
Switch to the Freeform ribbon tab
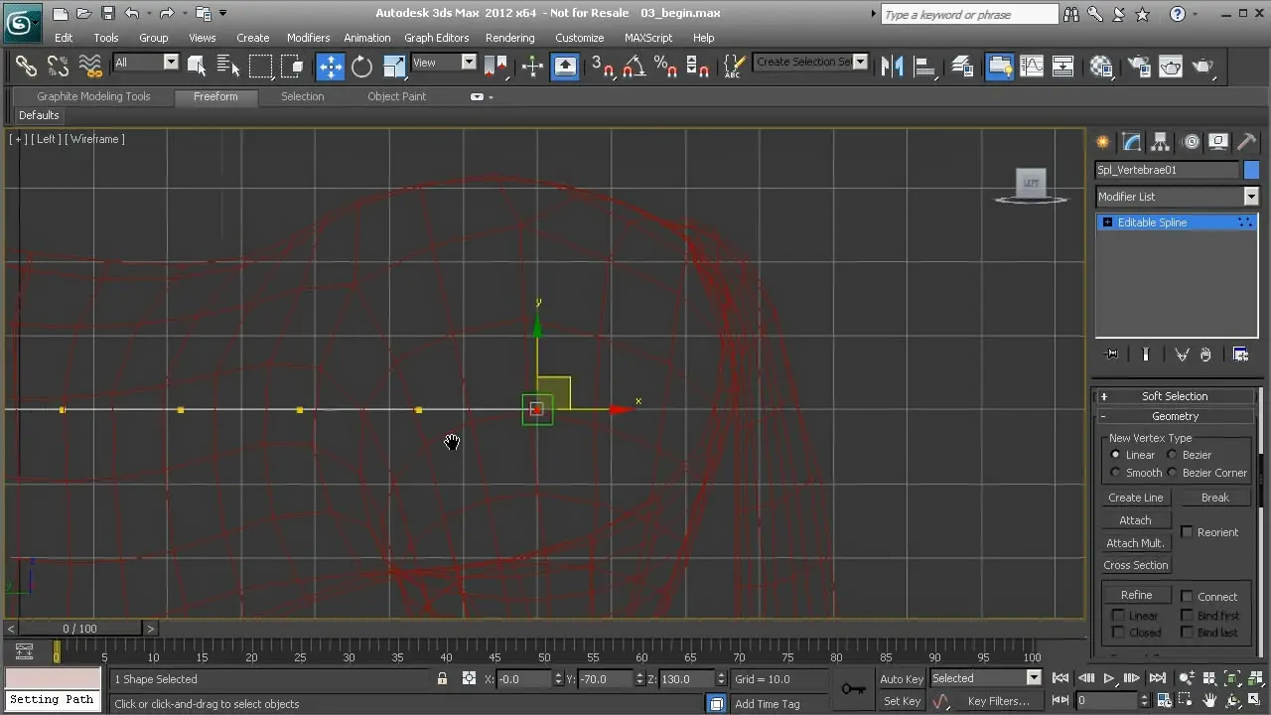(x=215, y=96)
